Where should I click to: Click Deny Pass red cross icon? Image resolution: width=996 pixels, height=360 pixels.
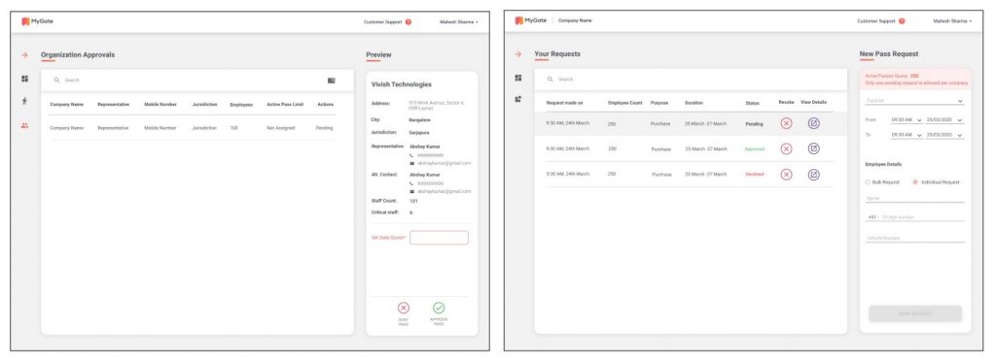coord(404,308)
